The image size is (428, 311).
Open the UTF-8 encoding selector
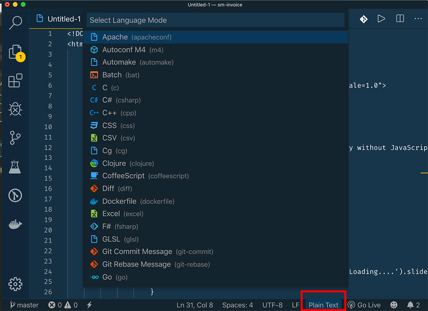point(272,305)
